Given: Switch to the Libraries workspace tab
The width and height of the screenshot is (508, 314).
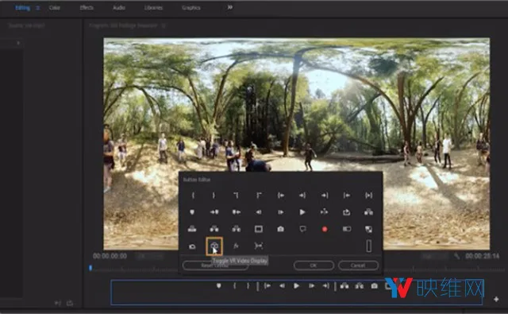Looking at the screenshot, I should pos(153,7).
